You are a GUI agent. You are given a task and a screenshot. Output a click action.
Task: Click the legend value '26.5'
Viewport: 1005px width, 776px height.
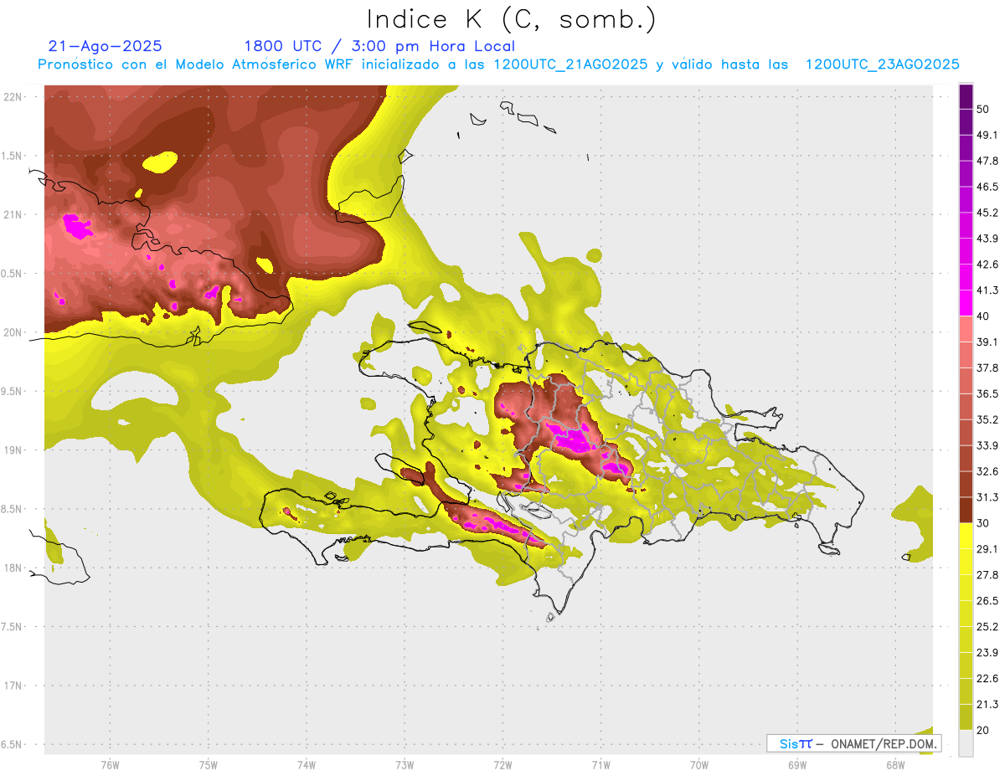tap(987, 601)
